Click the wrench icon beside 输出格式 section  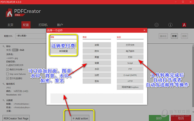click(4, 84)
